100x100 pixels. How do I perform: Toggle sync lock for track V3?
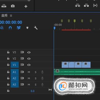(x=22, y=52)
